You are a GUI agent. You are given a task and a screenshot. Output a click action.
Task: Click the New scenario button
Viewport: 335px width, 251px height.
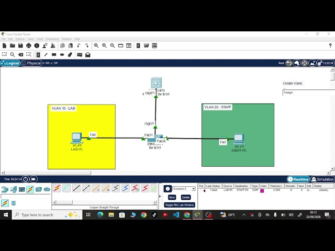tap(172, 198)
